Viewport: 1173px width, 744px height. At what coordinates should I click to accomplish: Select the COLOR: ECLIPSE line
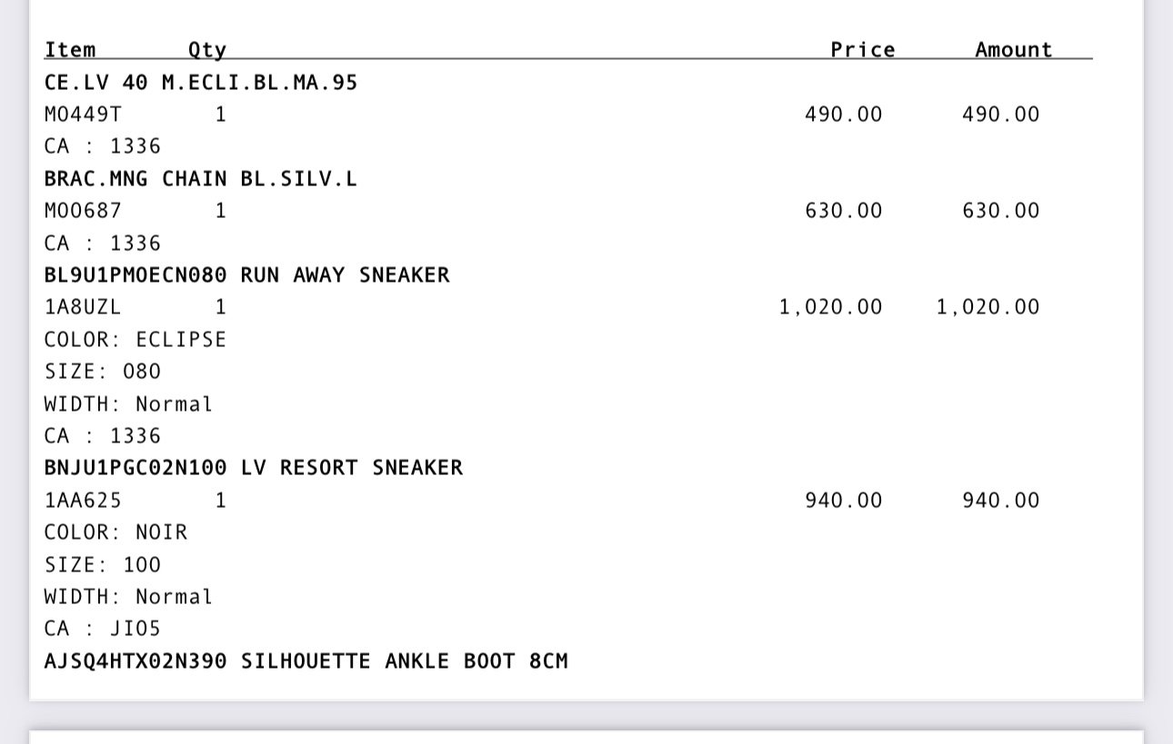pos(135,340)
